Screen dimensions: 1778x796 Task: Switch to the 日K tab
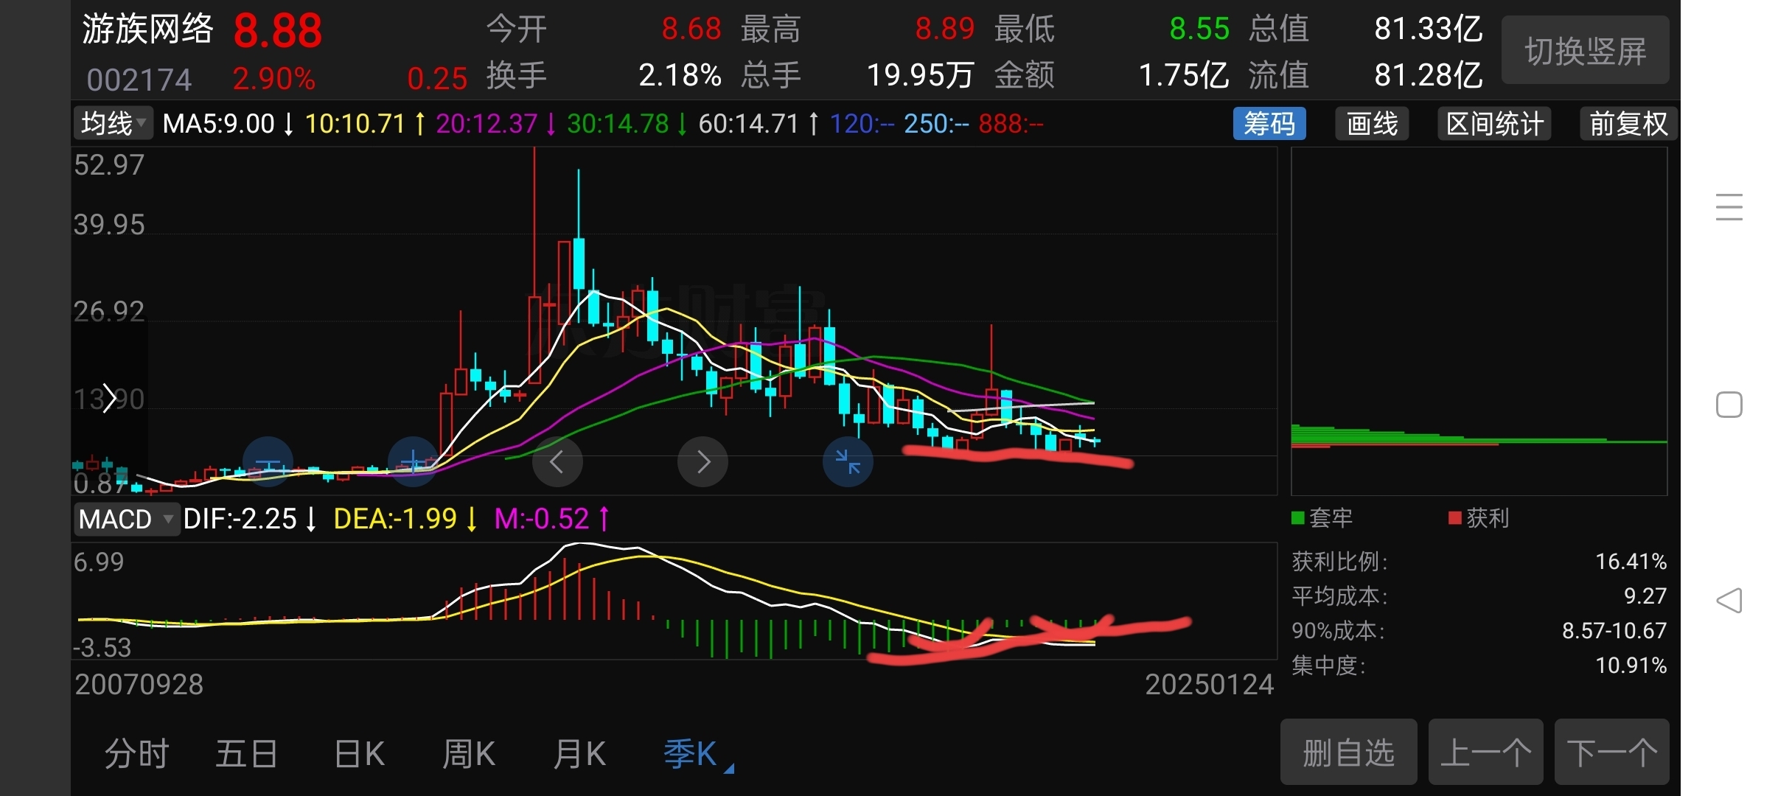[x=359, y=753]
